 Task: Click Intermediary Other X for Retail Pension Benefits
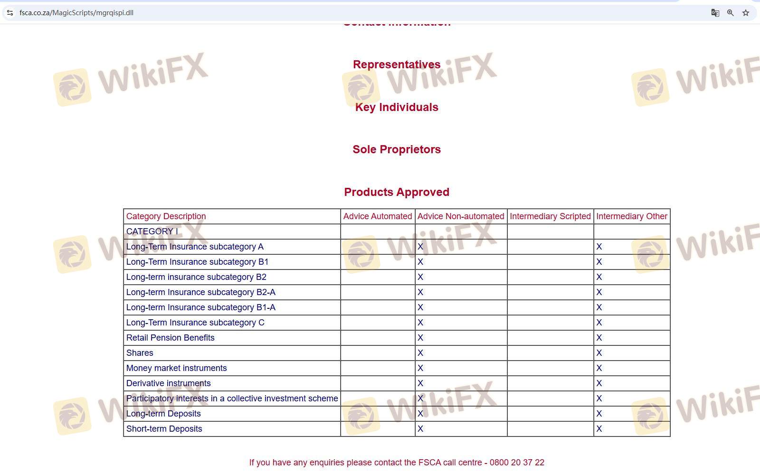coord(599,338)
